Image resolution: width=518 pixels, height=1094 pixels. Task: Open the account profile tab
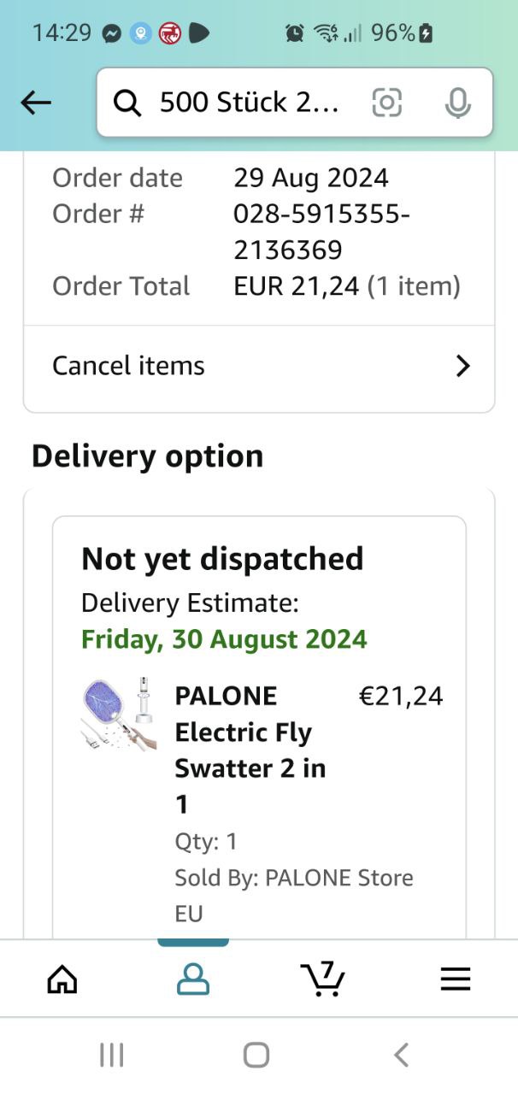pyautogui.click(x=193, y=979)
